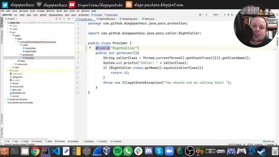Open the Twitter icon in the top banner

pyautogui.click(x=5, y=5)
